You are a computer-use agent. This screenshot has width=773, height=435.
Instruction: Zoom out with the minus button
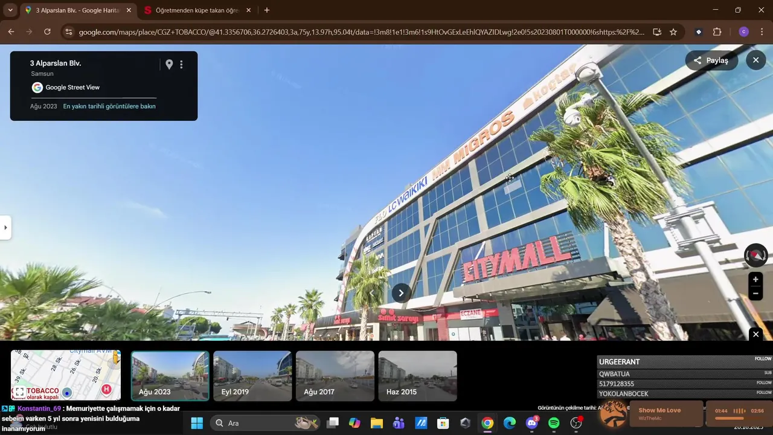pyautogui.click(x=755, y=294)
